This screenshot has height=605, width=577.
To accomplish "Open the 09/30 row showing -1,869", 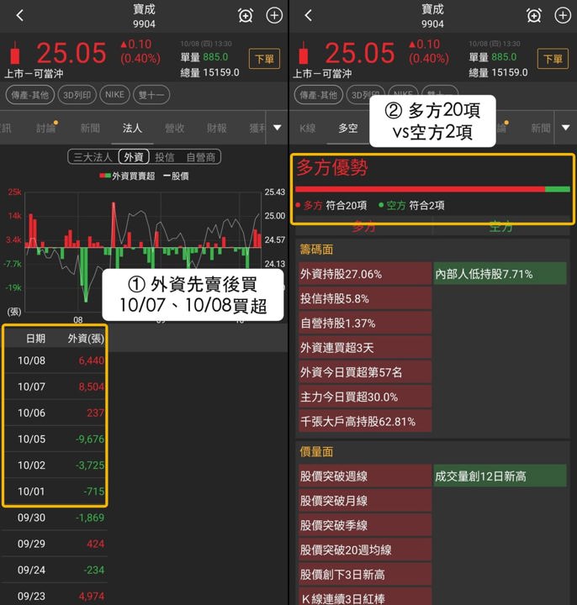I will (55, 518).
